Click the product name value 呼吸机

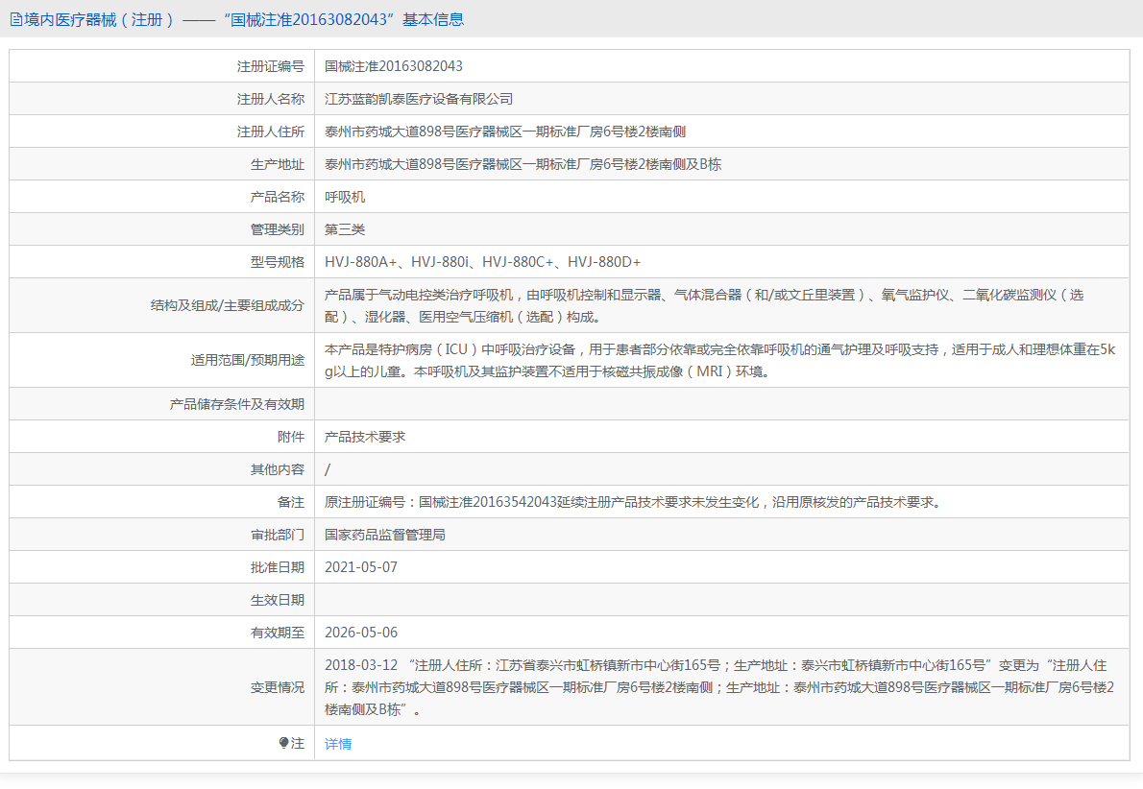point(345,197)
